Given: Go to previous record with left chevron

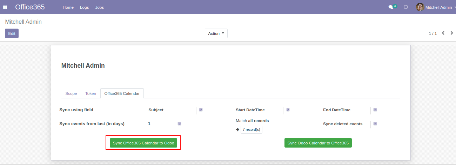Looking at the screenshot, I should coord(443,33).
